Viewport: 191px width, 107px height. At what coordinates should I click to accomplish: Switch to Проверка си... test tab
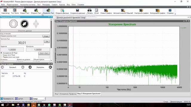(x=7, y=99)
